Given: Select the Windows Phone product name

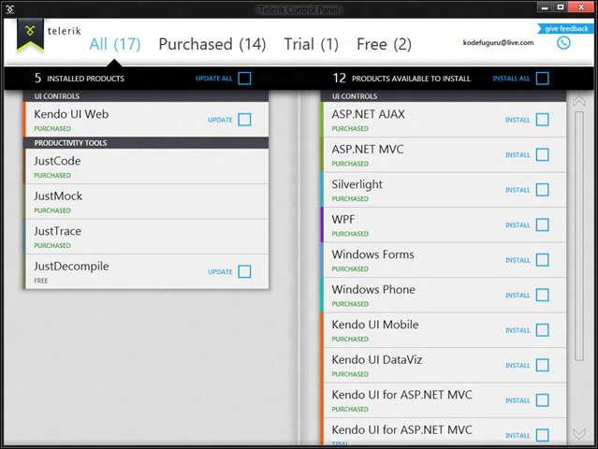Looking at the screenshot, I should coord(373,289).
